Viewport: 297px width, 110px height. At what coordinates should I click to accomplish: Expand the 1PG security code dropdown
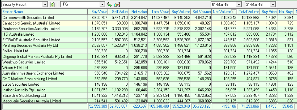pyautogui.click(x=102, y=4)
